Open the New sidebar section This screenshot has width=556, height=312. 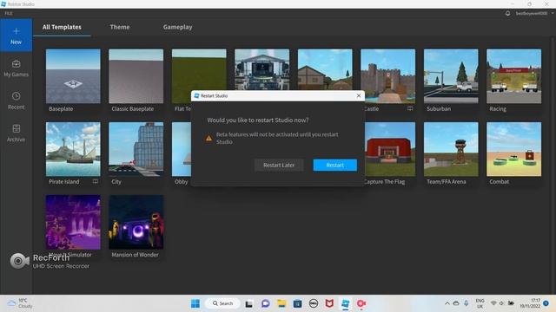tap(16, 36)
